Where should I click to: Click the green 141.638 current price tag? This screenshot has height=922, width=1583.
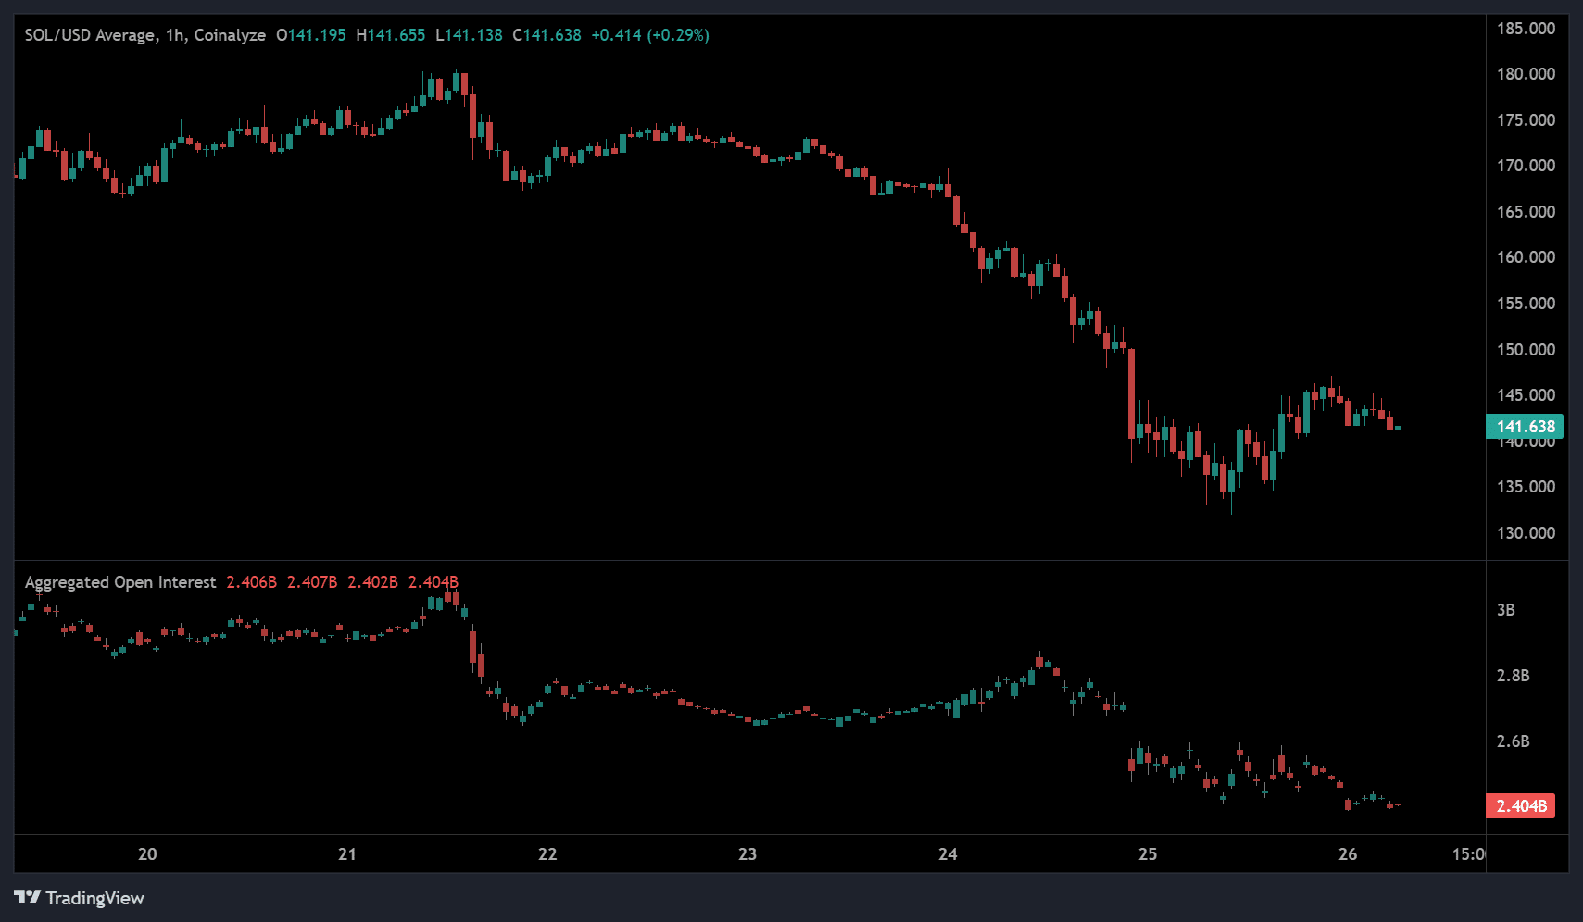coord(1525,427)
